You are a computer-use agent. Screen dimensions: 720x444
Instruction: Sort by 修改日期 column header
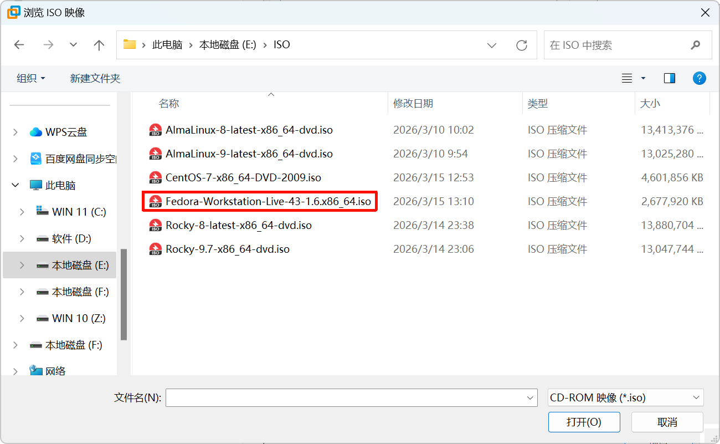(413, 103)
